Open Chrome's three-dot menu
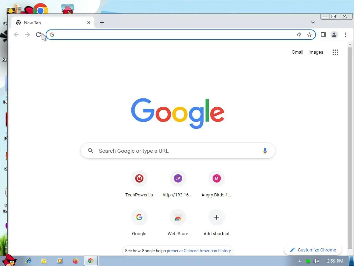The image size is (354, 266). coord(345,35)
